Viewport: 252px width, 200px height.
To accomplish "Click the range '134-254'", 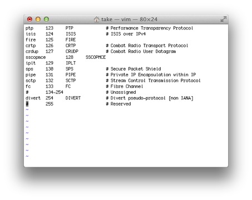I will 55,92.
